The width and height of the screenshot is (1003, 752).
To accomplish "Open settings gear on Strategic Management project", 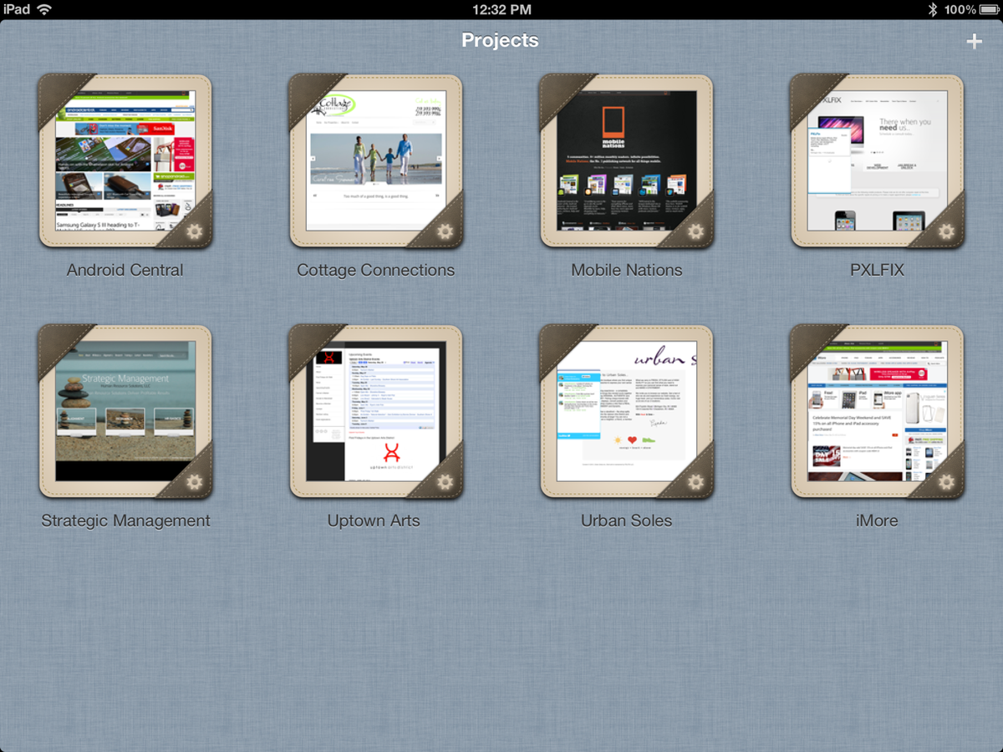I will coord(194,482).
